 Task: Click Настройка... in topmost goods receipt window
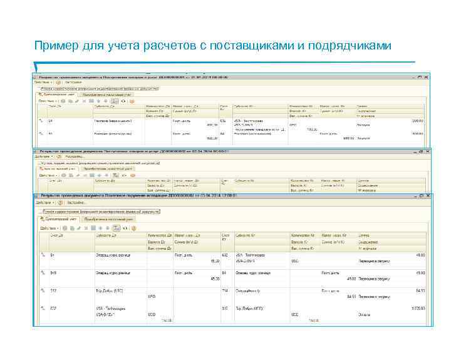pos(73,82)
